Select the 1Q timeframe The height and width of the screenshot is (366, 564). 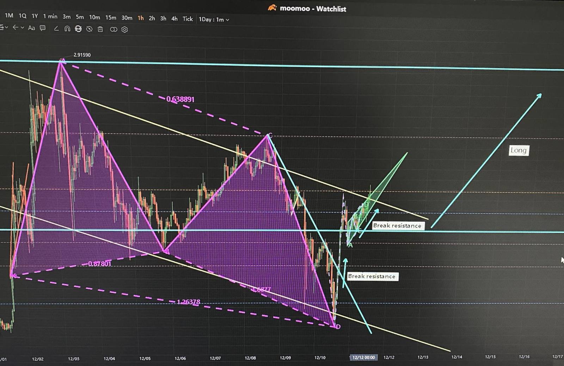pyautogui.click(x=22, y=16)
